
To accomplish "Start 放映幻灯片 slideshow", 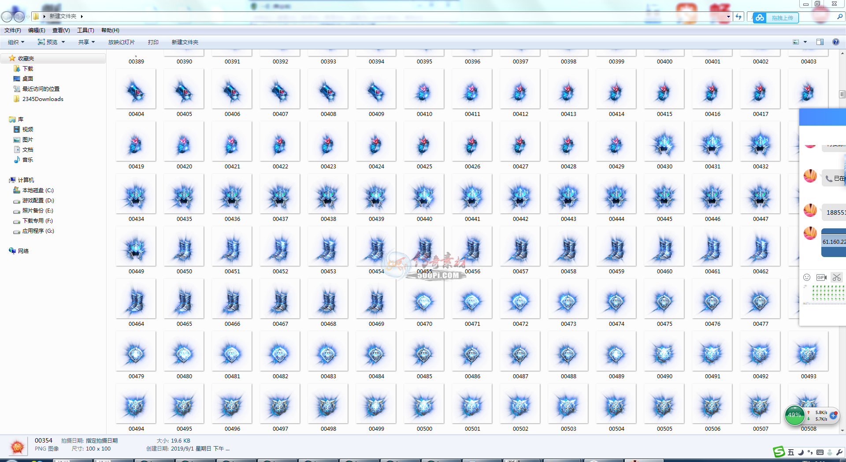I will click(122, 42).
